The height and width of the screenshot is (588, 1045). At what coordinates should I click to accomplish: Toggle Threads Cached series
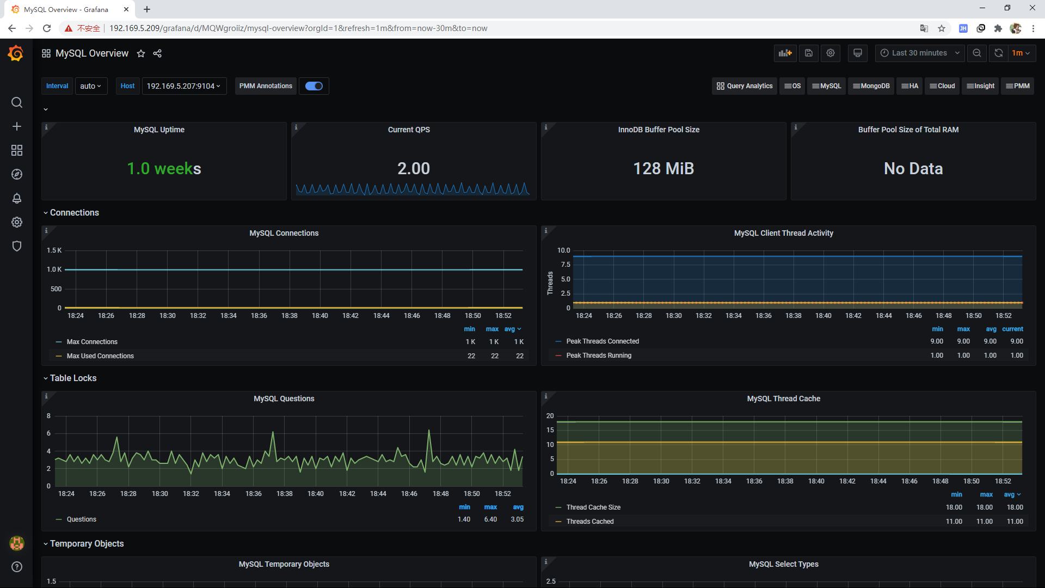point(590,522)
